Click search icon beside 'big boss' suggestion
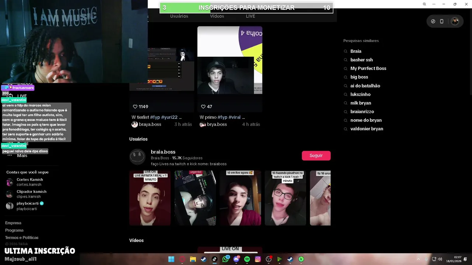Screen dimensions: 472x265 click(346, 77)
